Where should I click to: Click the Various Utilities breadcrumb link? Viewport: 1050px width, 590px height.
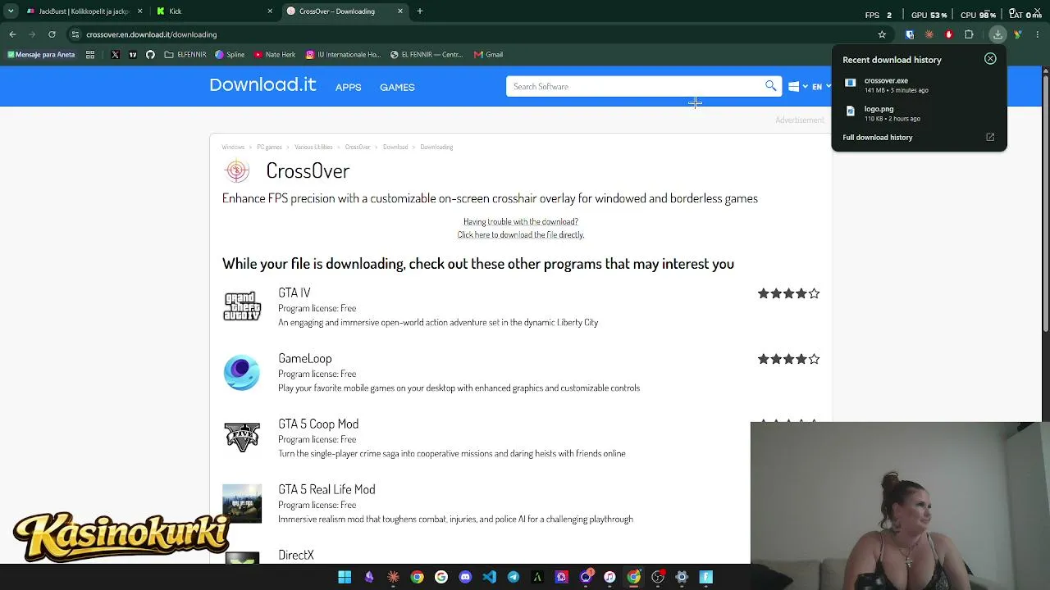[313, 147]
